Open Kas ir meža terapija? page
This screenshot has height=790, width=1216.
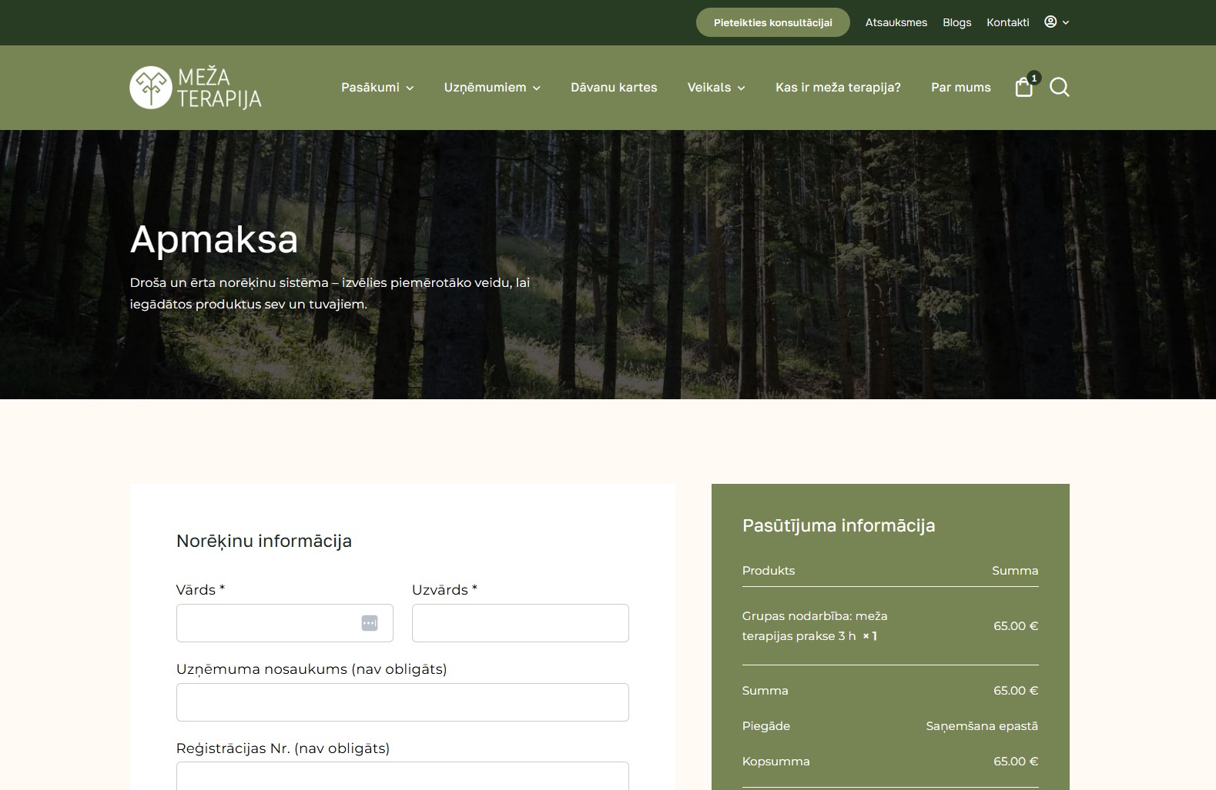[x=838, y=88]
